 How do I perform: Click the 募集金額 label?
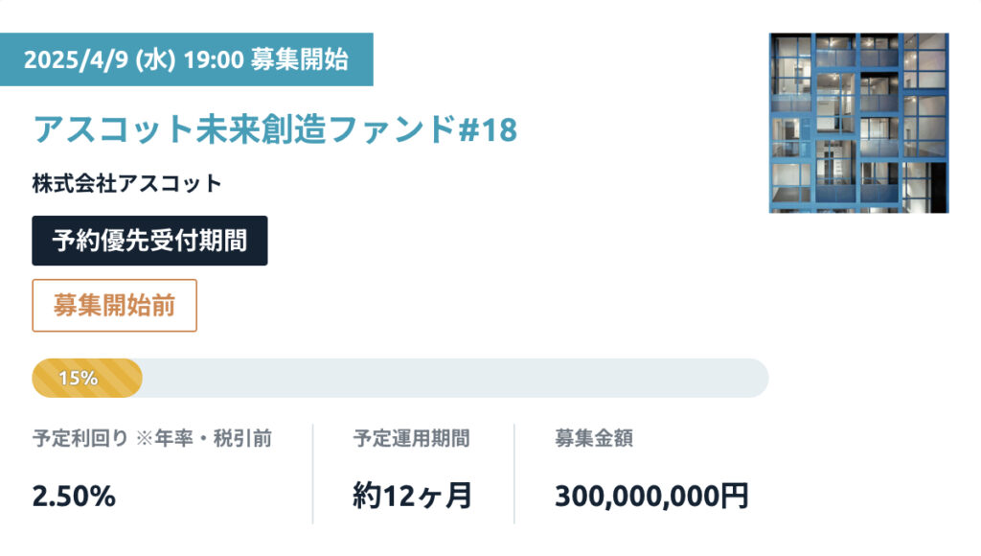pyautogui.click(x=594, y=438)
